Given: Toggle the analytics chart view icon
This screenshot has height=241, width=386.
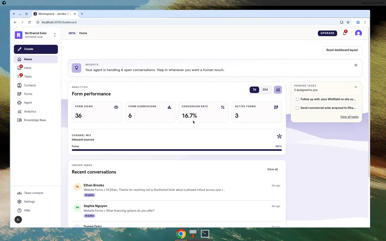Looking at the screenshot, I should tap(278, 90).
